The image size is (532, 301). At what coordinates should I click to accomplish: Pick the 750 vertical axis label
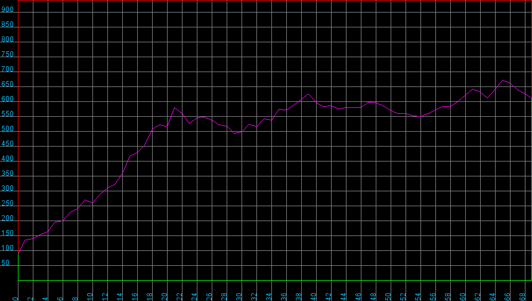point(8,54)
